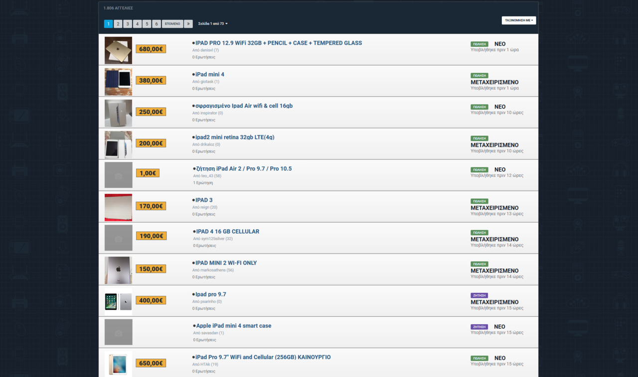Screen dimensions: 638x377
Task: Click the 190,00€ price tag
Action: 152,236
